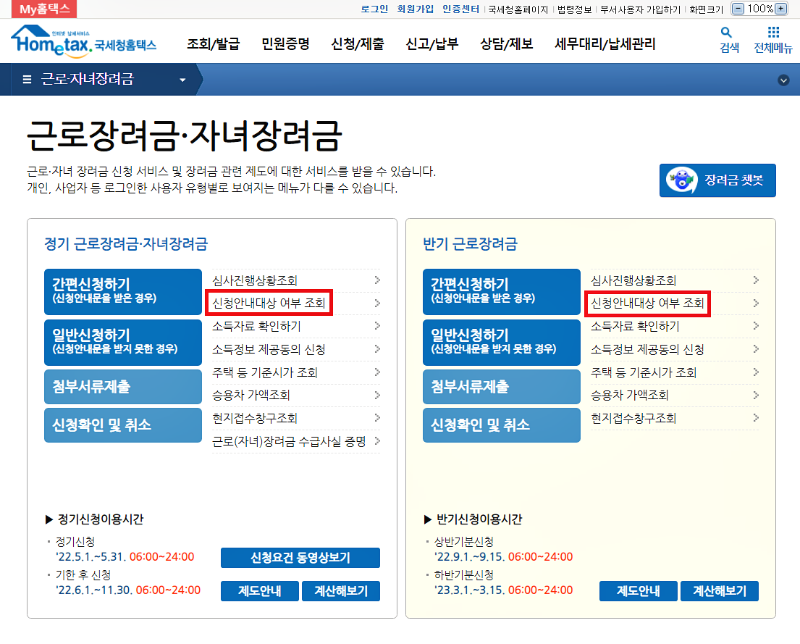Open the 상담/제보 menu
Image resolution: width=800 pixels, height=644 pixels.
coord(507,44)
